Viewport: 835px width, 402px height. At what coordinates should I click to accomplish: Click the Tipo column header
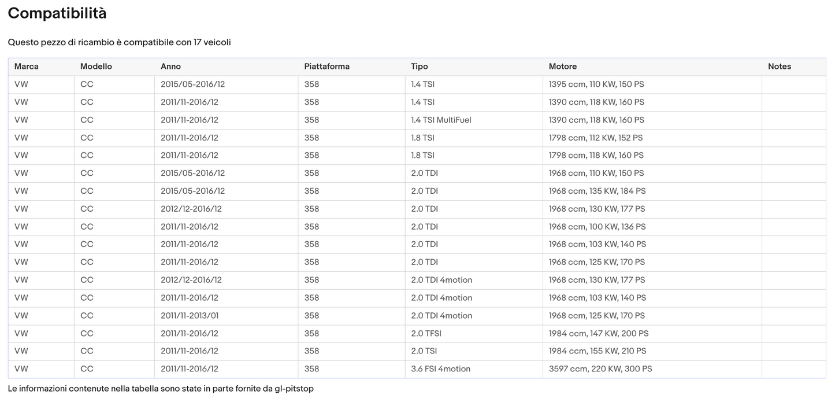click(x=419, y=67)
